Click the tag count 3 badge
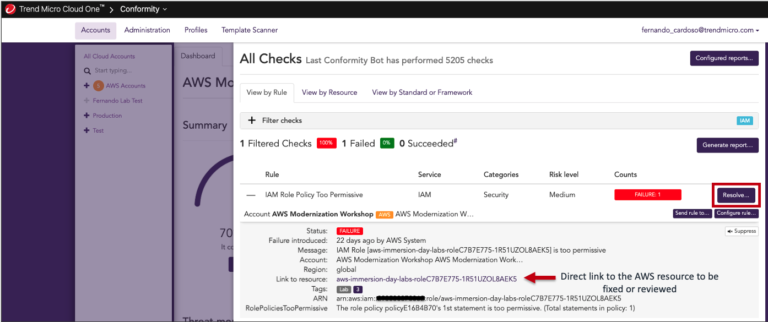This screenshot has height=322, width=768. [358, 289]
